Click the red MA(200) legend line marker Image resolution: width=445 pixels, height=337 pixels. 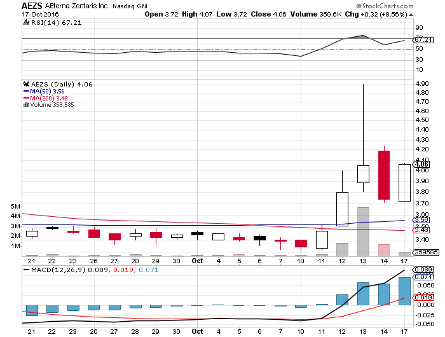click(27, 98)
